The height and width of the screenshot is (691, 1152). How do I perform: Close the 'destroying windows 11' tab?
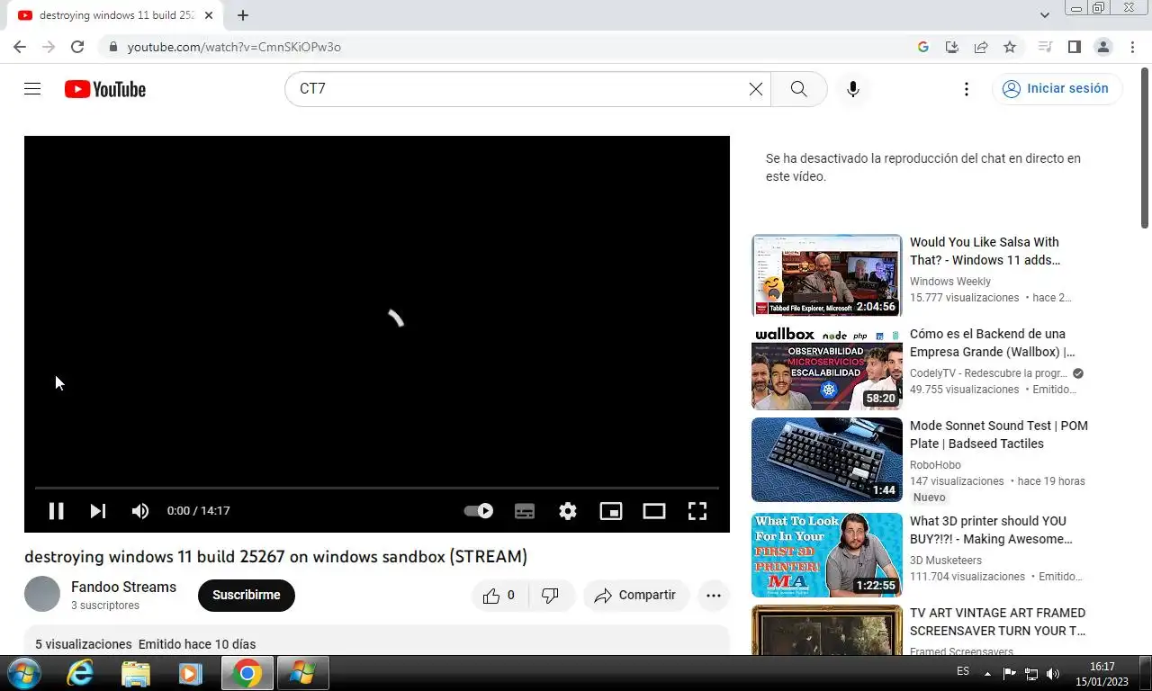tap(209, 15)
